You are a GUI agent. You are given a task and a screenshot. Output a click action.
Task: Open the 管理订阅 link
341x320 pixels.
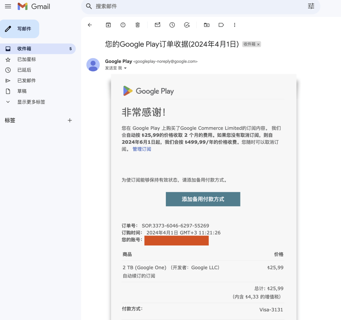coord(142,149)
